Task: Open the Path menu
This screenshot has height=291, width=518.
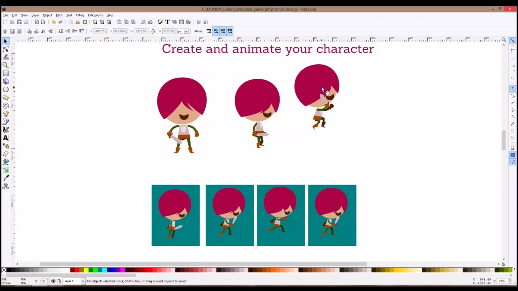Action: pyautogui.click(x=59, y=15)
